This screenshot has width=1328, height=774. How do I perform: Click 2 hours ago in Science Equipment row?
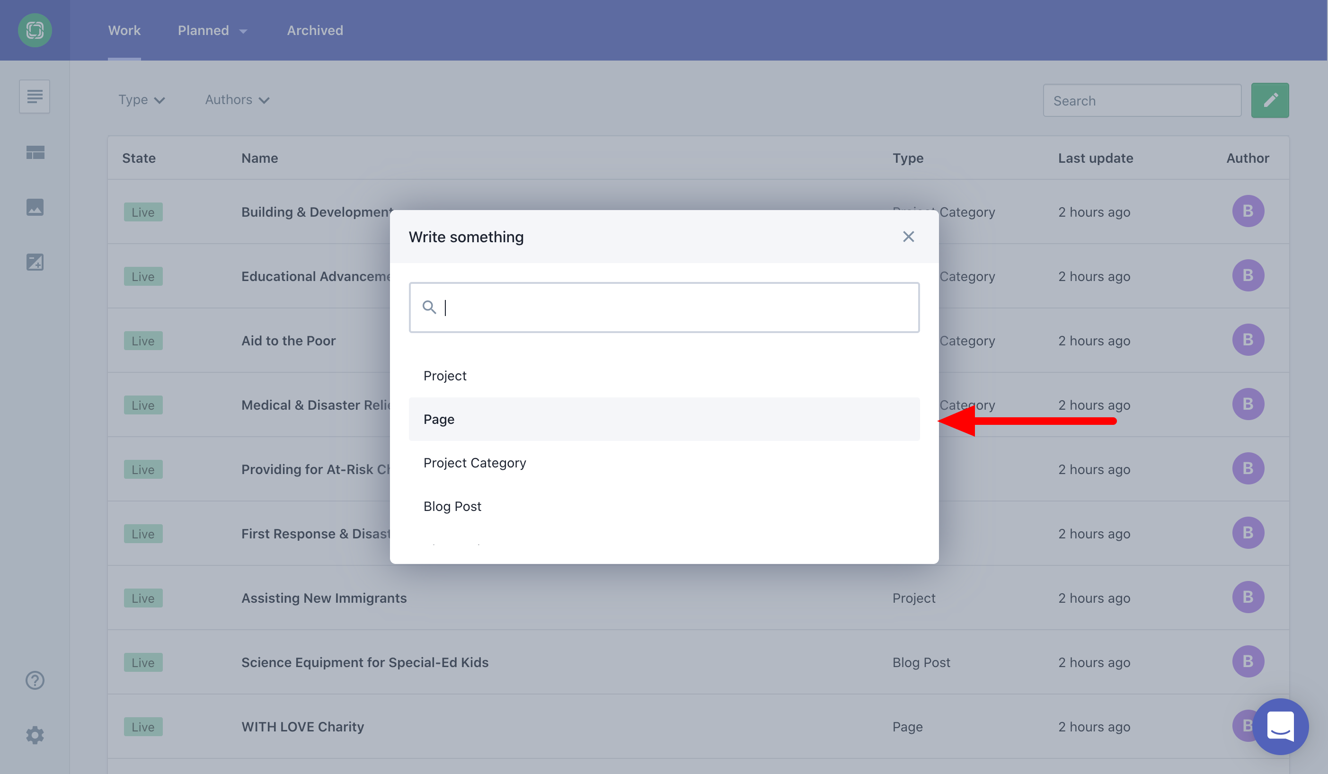click(x=1094, y=662)
